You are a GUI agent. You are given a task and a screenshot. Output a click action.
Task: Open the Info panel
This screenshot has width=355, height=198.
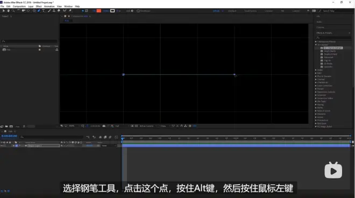pos(318,16)
